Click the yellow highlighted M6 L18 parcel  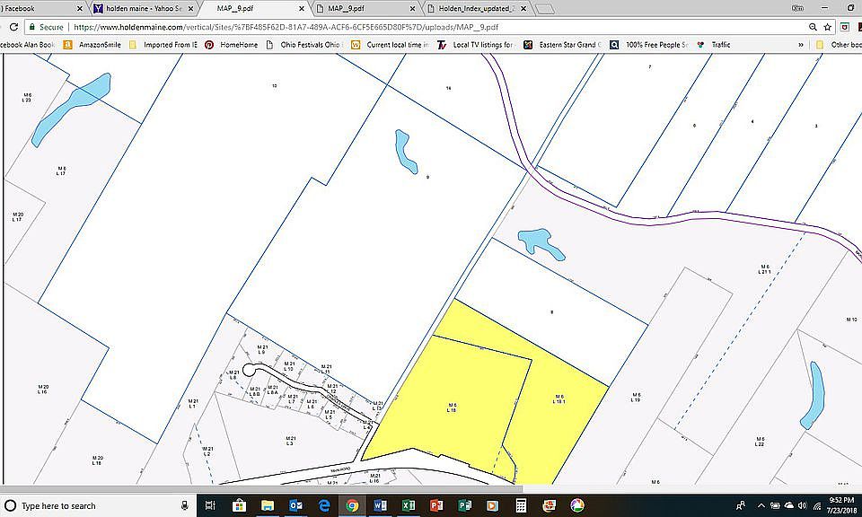(x=453, y=404)
